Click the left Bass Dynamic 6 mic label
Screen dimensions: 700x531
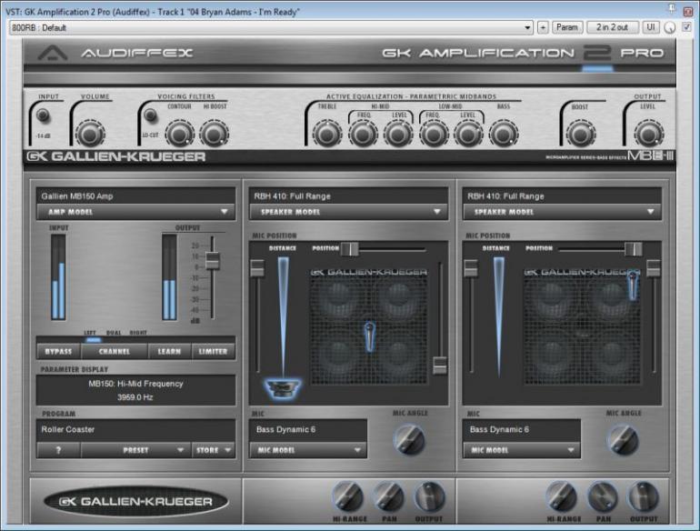pos(285,430)
